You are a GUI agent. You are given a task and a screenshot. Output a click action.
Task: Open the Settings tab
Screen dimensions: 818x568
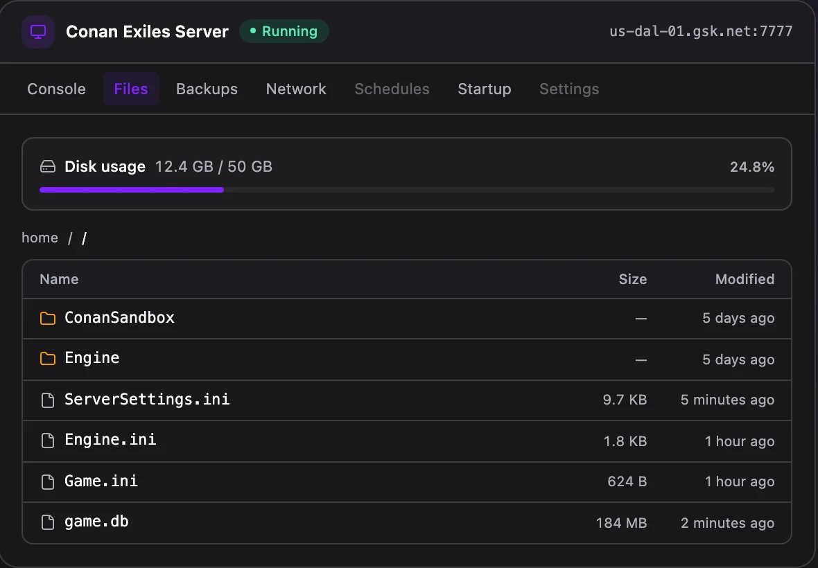[569, 89]
